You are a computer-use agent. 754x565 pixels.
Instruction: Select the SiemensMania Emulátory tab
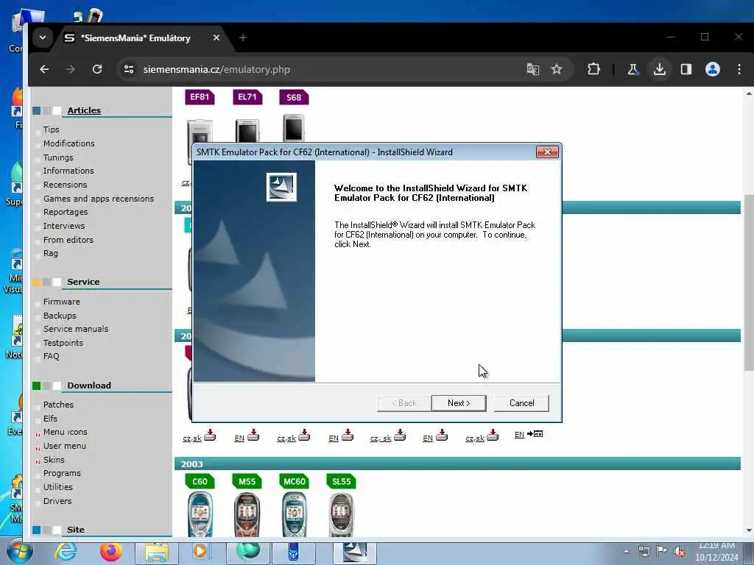[135, 38]
